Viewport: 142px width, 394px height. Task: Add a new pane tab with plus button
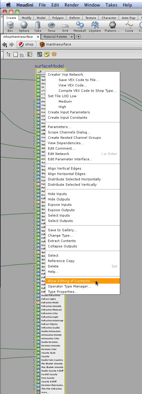pyautogui.click(x=79, y=36)
